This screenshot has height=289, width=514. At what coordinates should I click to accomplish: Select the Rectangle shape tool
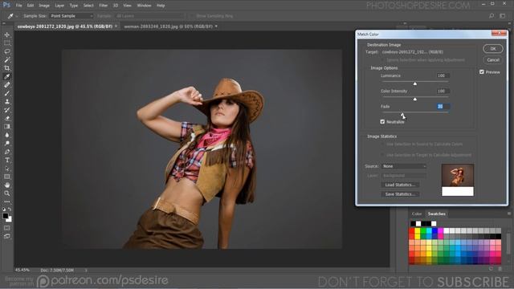tap(7, 177)
